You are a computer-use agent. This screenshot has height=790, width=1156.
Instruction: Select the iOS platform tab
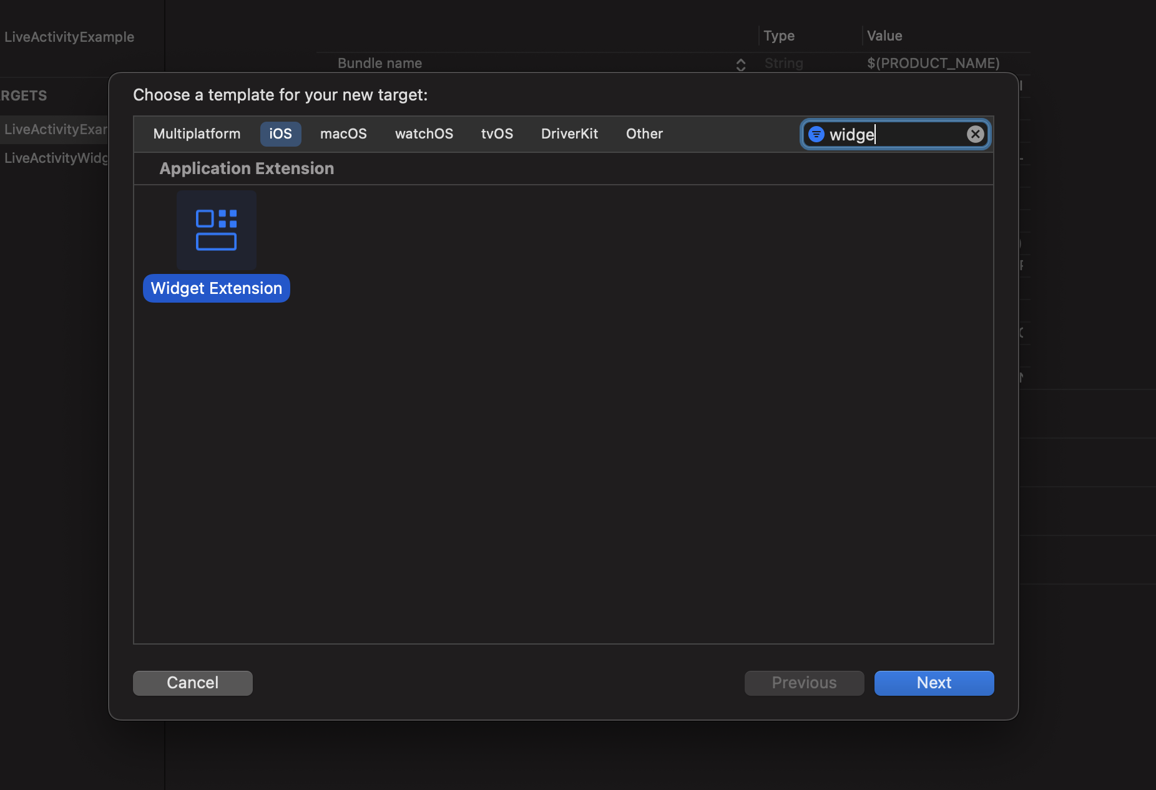click(x=280, y=134)
